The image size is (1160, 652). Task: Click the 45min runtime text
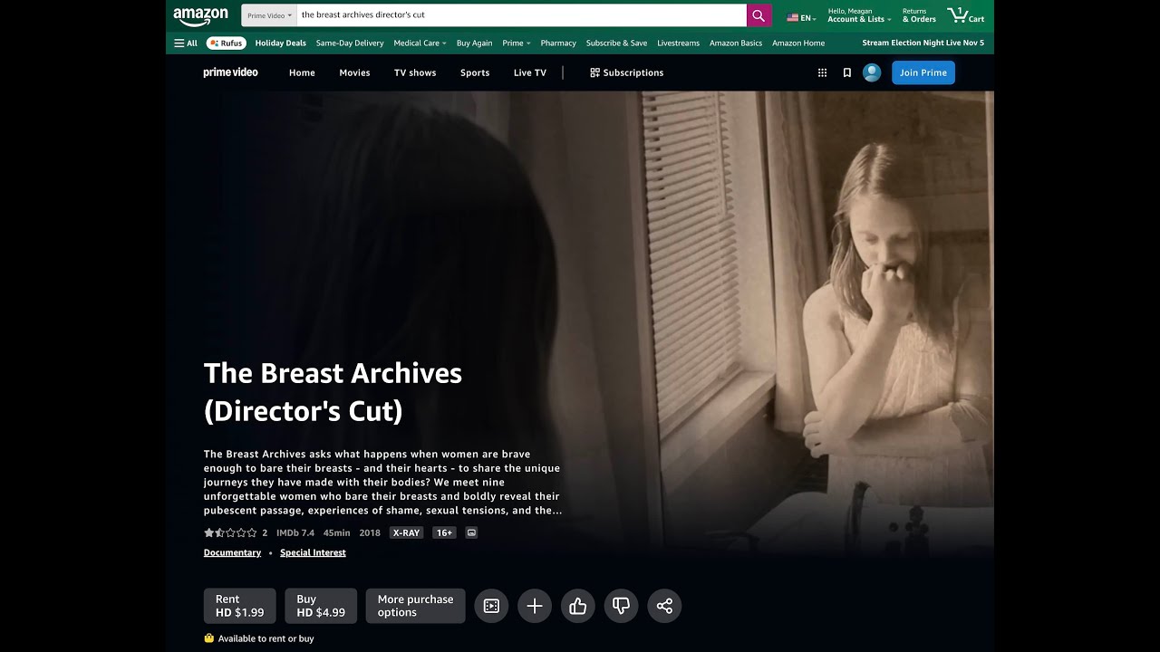[x=337, y=532]
